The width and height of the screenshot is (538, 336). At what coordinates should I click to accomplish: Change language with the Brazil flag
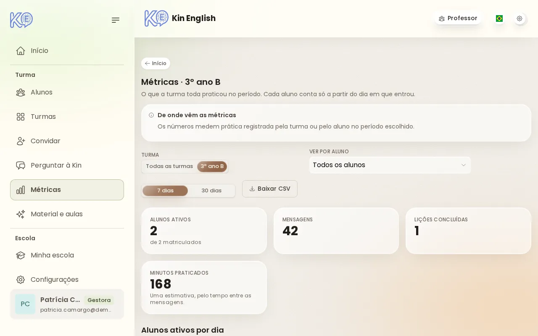point(499,18)
